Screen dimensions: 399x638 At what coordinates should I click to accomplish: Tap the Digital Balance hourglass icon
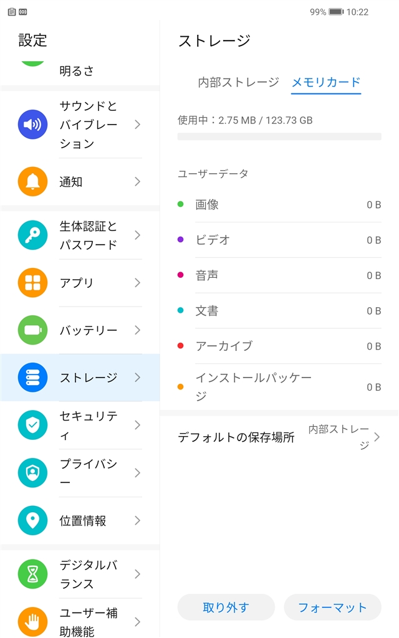click(x=32, y=574)
